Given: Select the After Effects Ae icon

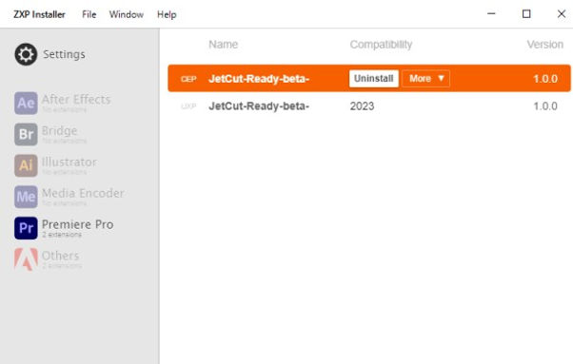Looking at the screenshot, I should (x=26, y=103).
